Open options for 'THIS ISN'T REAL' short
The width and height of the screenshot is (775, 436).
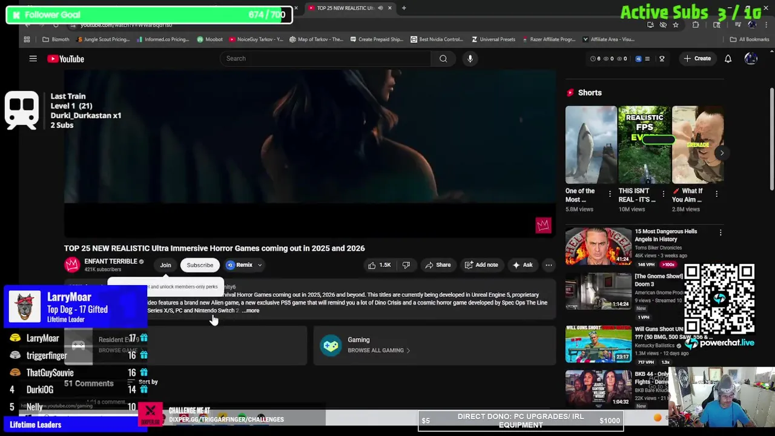(x=663, y=194)
